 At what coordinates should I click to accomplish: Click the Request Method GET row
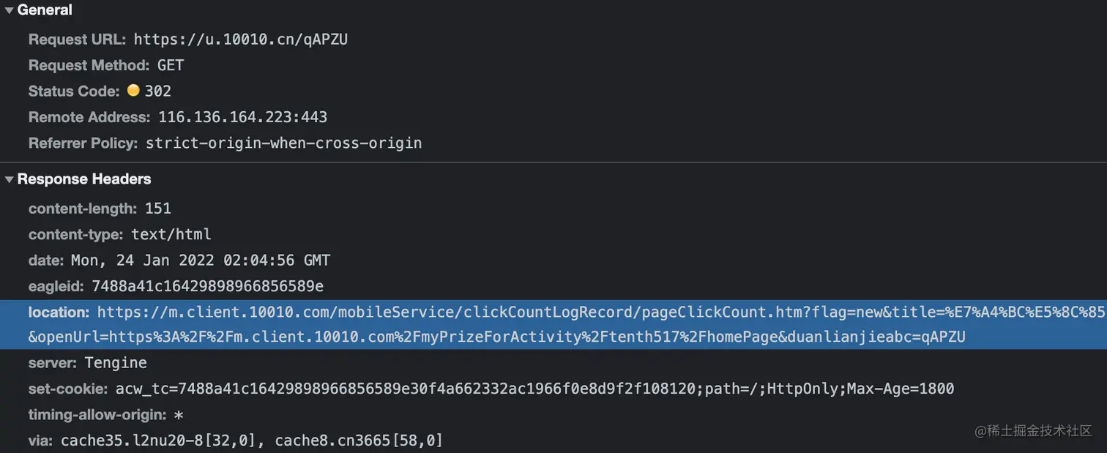106,65
